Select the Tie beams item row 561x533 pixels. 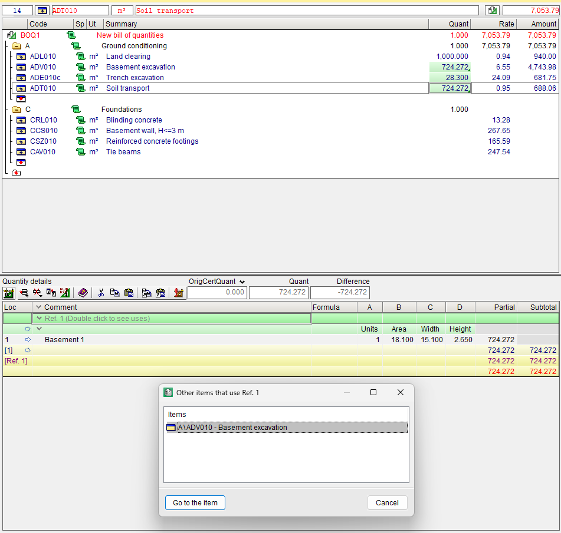pyautogui.click(x=285, y=152)
